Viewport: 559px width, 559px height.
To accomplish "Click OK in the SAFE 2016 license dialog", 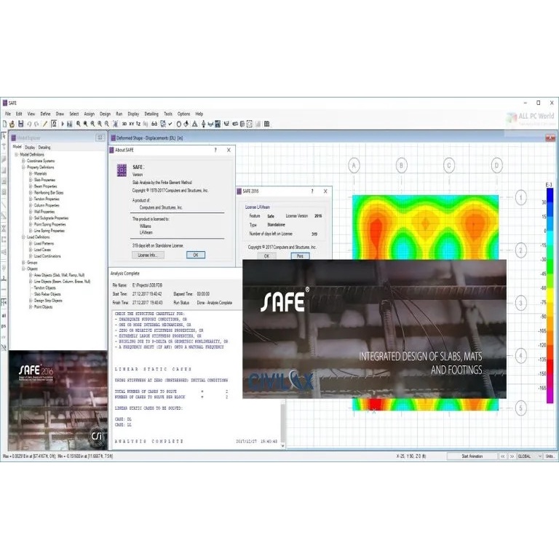I will tap(266, 256).
